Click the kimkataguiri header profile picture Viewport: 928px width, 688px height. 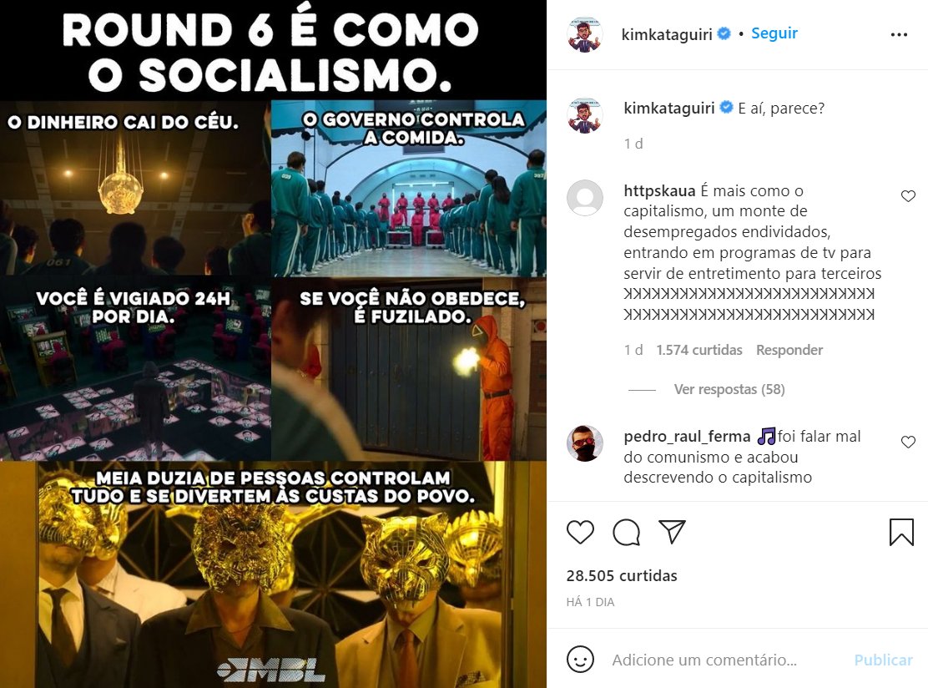[585, 34]
